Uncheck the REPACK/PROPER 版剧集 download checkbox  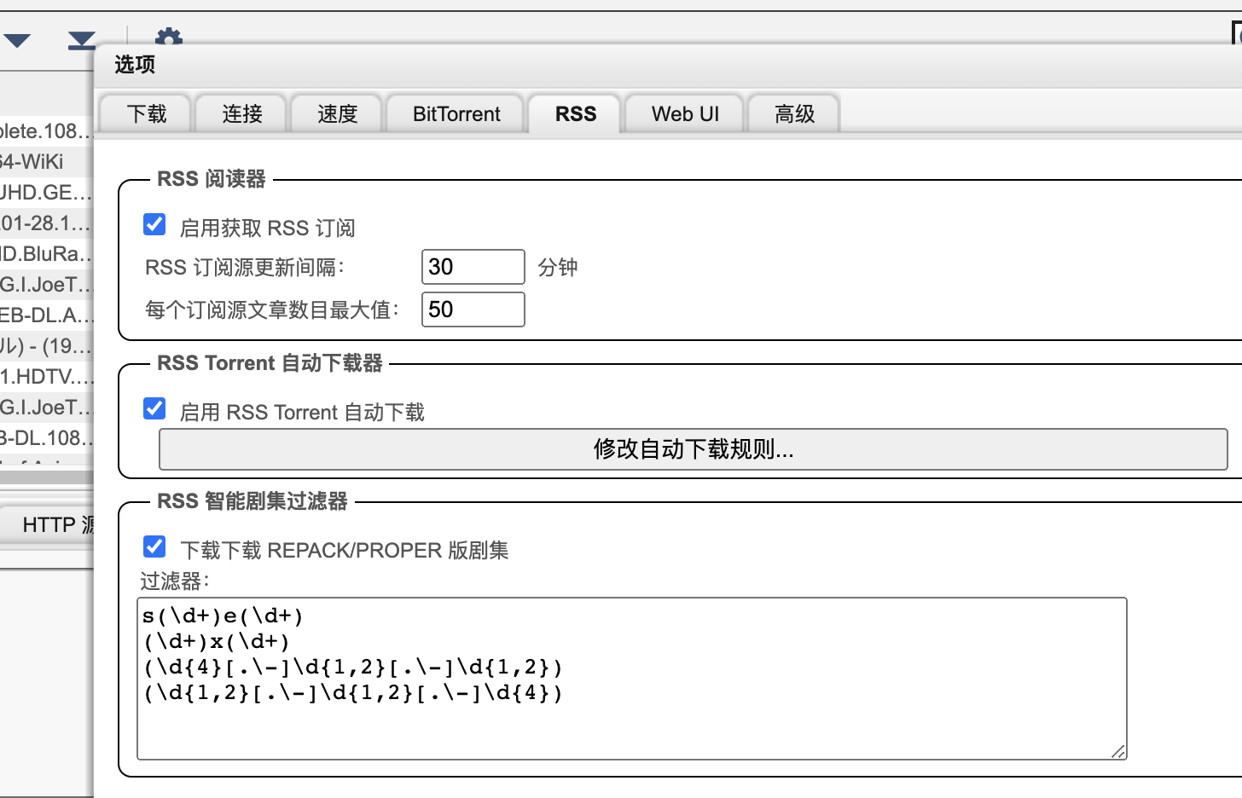click(x=154, y=546)
